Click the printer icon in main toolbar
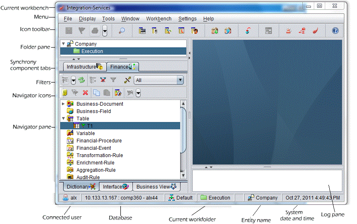This screenshot has height=224, width=357. click(x=95, y=31)
